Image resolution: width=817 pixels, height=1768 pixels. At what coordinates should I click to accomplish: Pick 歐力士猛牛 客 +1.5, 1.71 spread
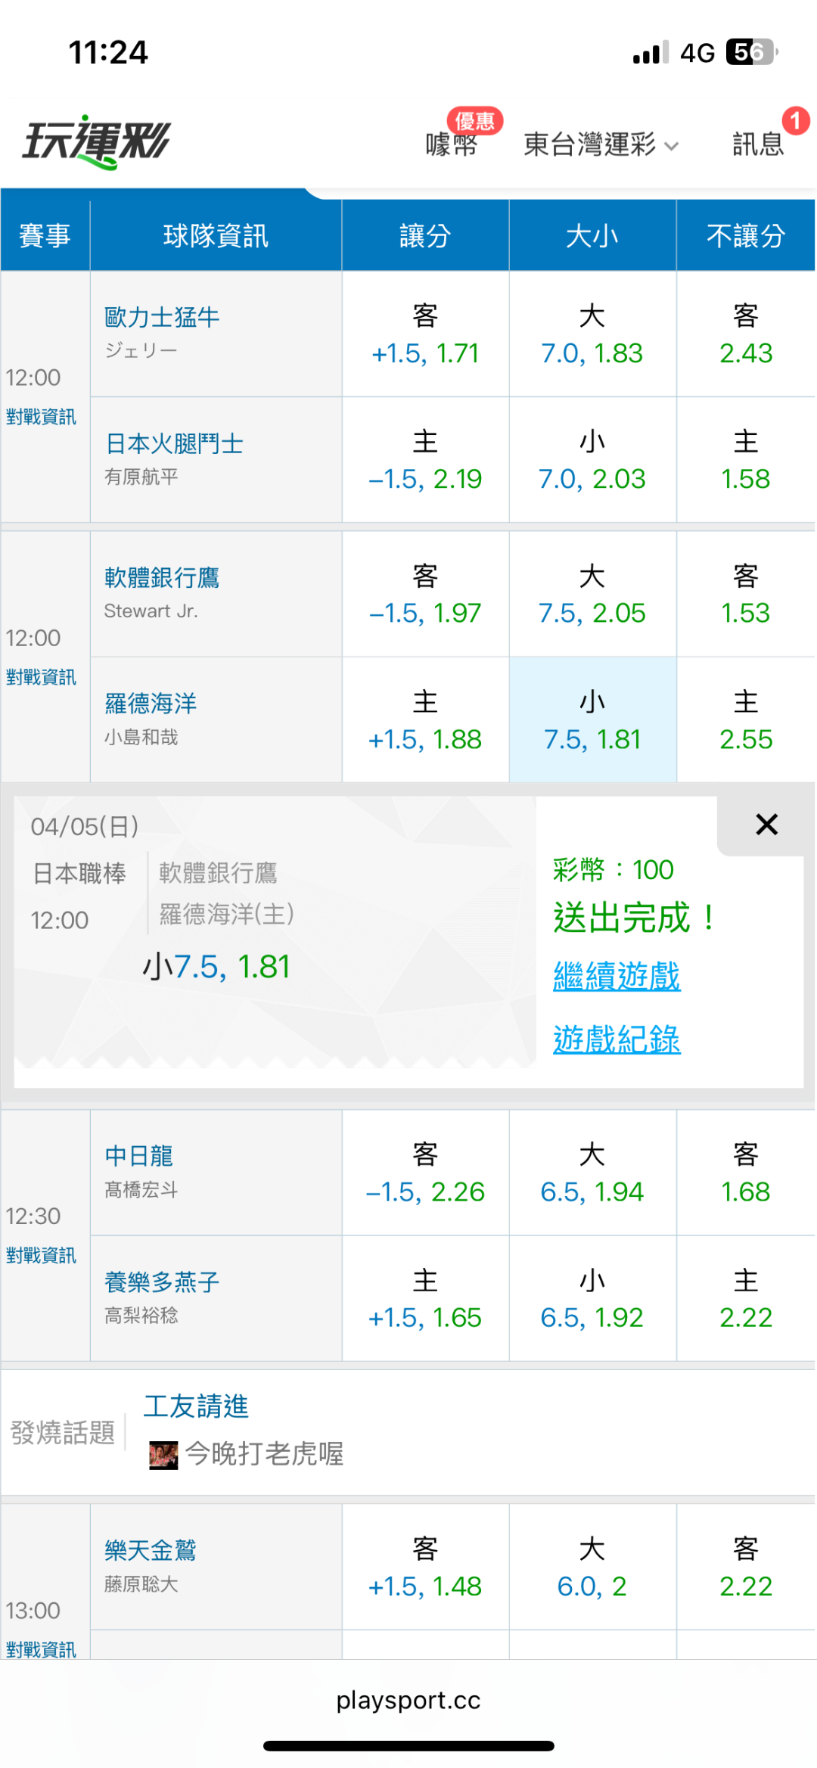click(425, 334)
